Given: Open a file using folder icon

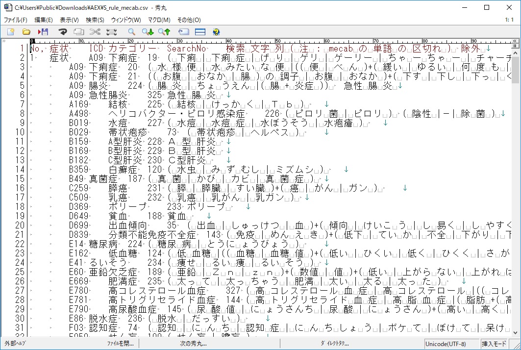Looking at the screenshot, I should coord(26,32).
